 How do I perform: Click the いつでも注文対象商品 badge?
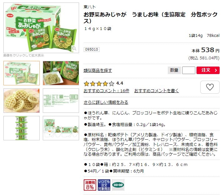point(104,185)
